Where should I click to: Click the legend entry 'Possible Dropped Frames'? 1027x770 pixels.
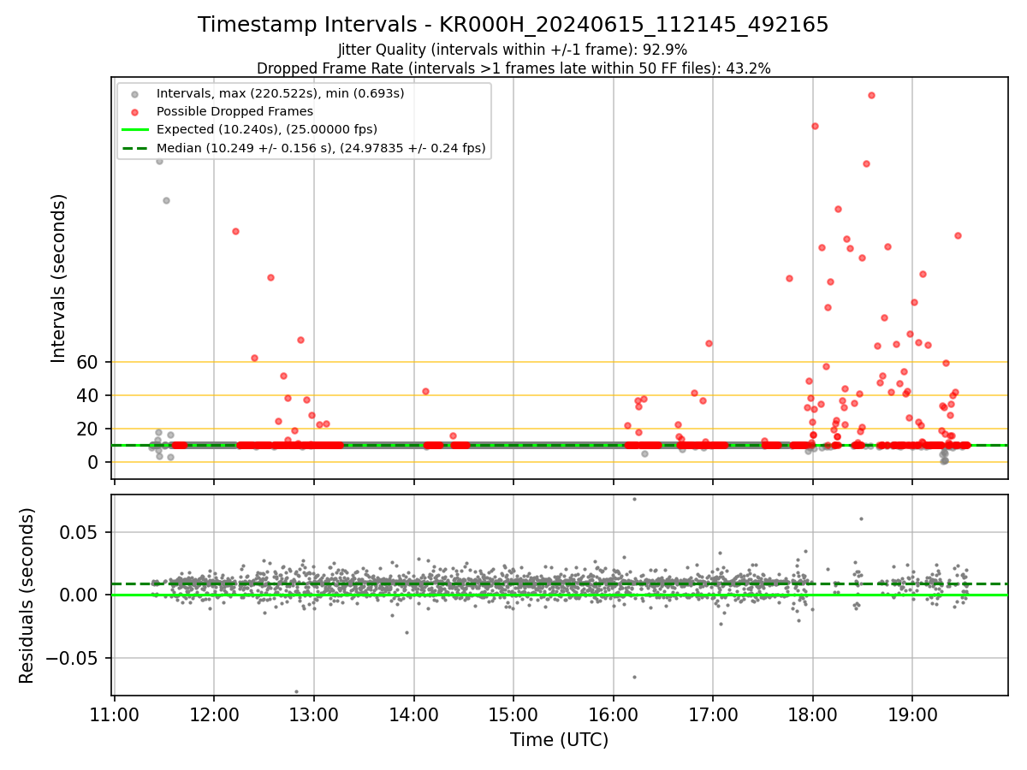click(x=234, y=111)
